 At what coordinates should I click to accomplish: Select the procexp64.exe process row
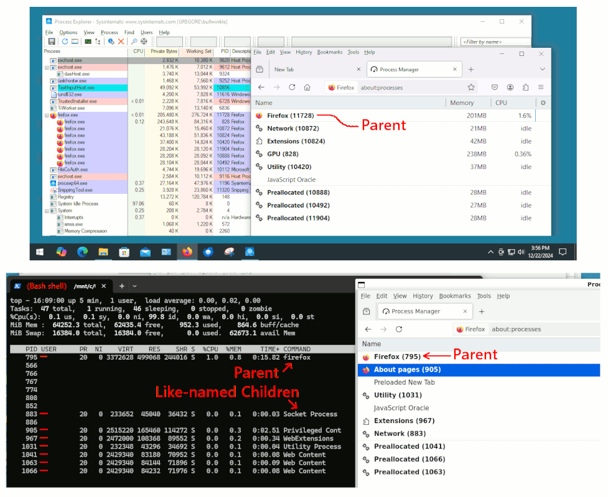[x=147, y=183]
